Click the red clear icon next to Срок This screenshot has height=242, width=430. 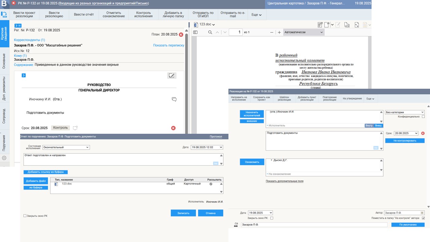423,133
